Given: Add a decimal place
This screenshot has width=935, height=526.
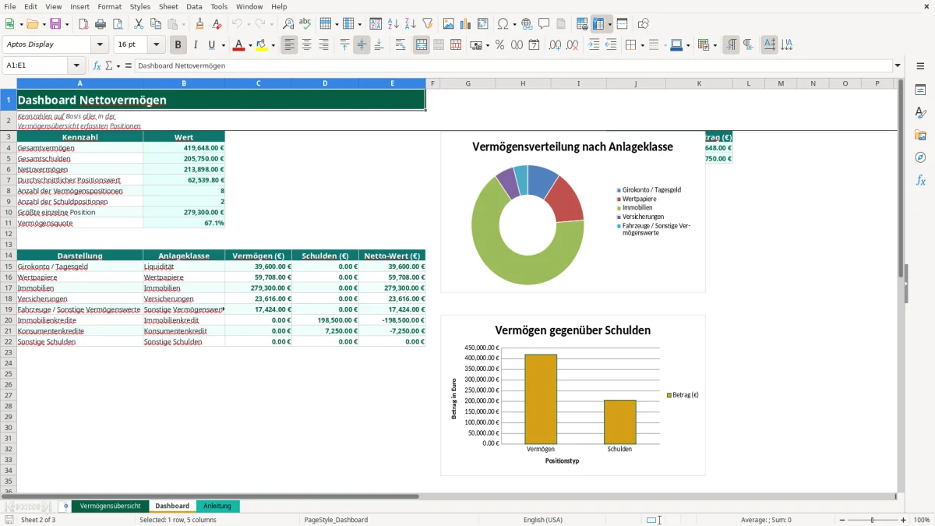Looking at the screenshot, I should click(556, 45).
